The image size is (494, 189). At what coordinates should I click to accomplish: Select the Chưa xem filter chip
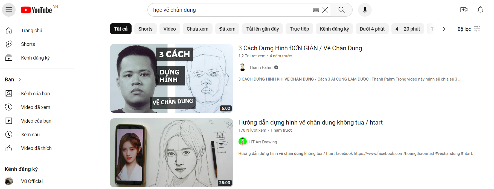197,29
